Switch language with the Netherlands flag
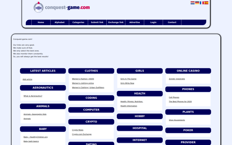The width and height of the screenshot is (232, 145). [x=193, y=3]
